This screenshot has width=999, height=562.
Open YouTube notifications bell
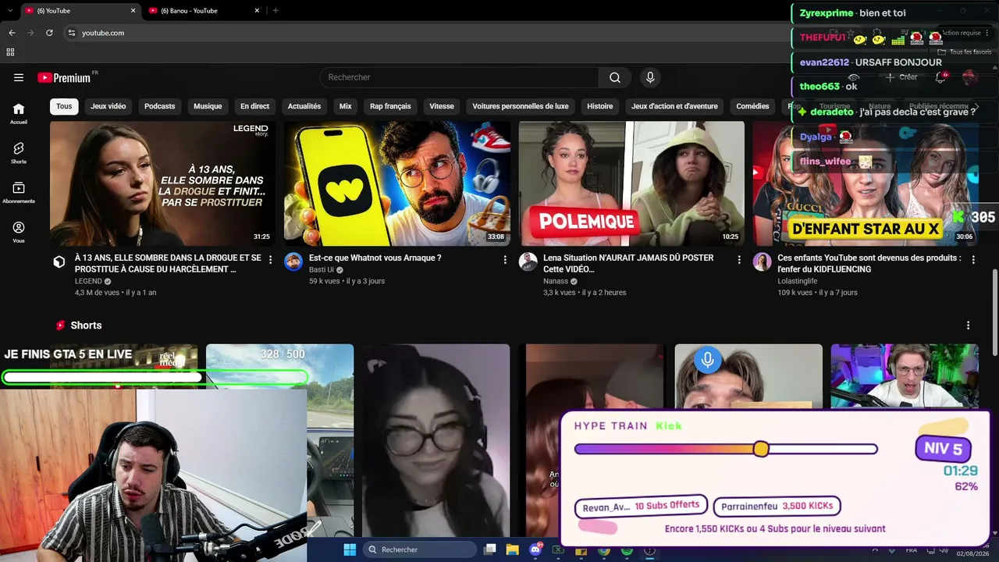pos(940,77)
